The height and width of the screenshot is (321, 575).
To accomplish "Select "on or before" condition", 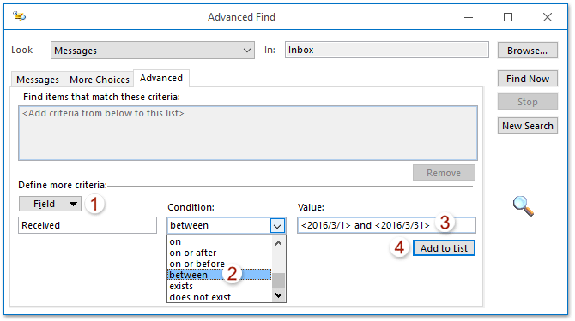I will point(220,264).
